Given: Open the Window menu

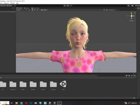Looking at the screenshot, I should tap(12, 3).
